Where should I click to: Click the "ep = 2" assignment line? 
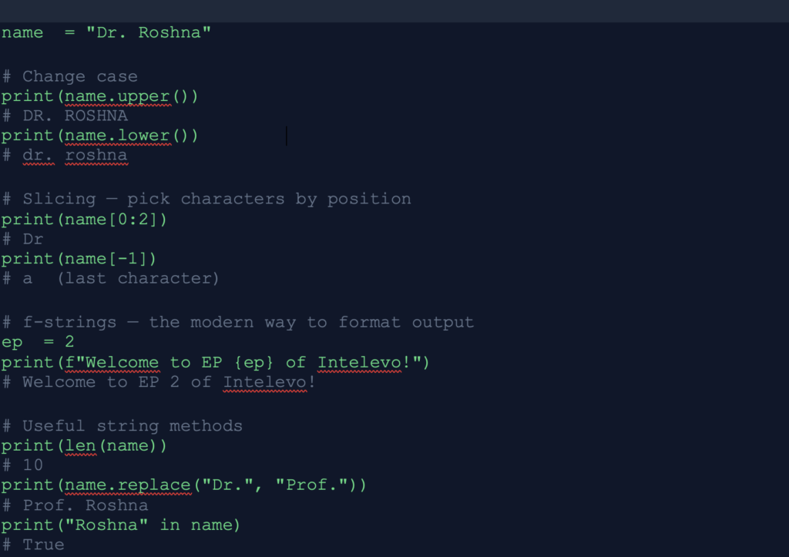38,342
